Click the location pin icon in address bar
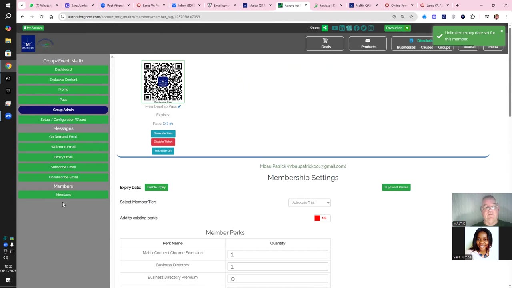Screen dimensions: 512x288 pyautogui.click(x=394, y=17)
